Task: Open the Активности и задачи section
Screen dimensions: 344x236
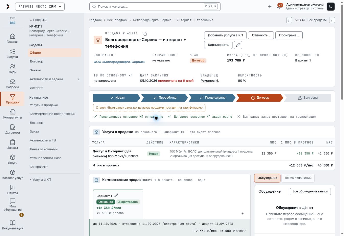Action: pos(55,79)
